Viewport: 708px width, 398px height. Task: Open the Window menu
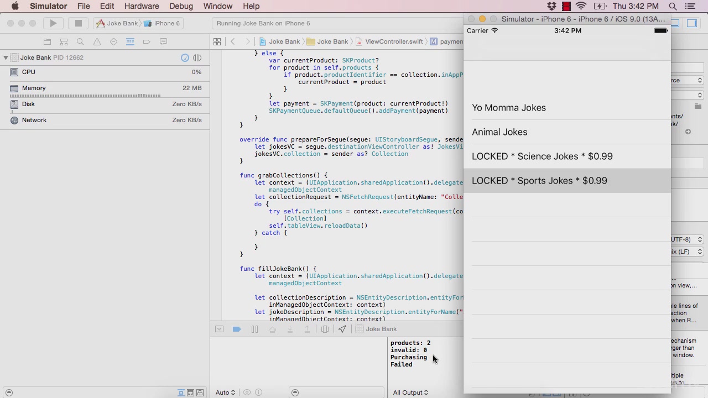point(218,6)
